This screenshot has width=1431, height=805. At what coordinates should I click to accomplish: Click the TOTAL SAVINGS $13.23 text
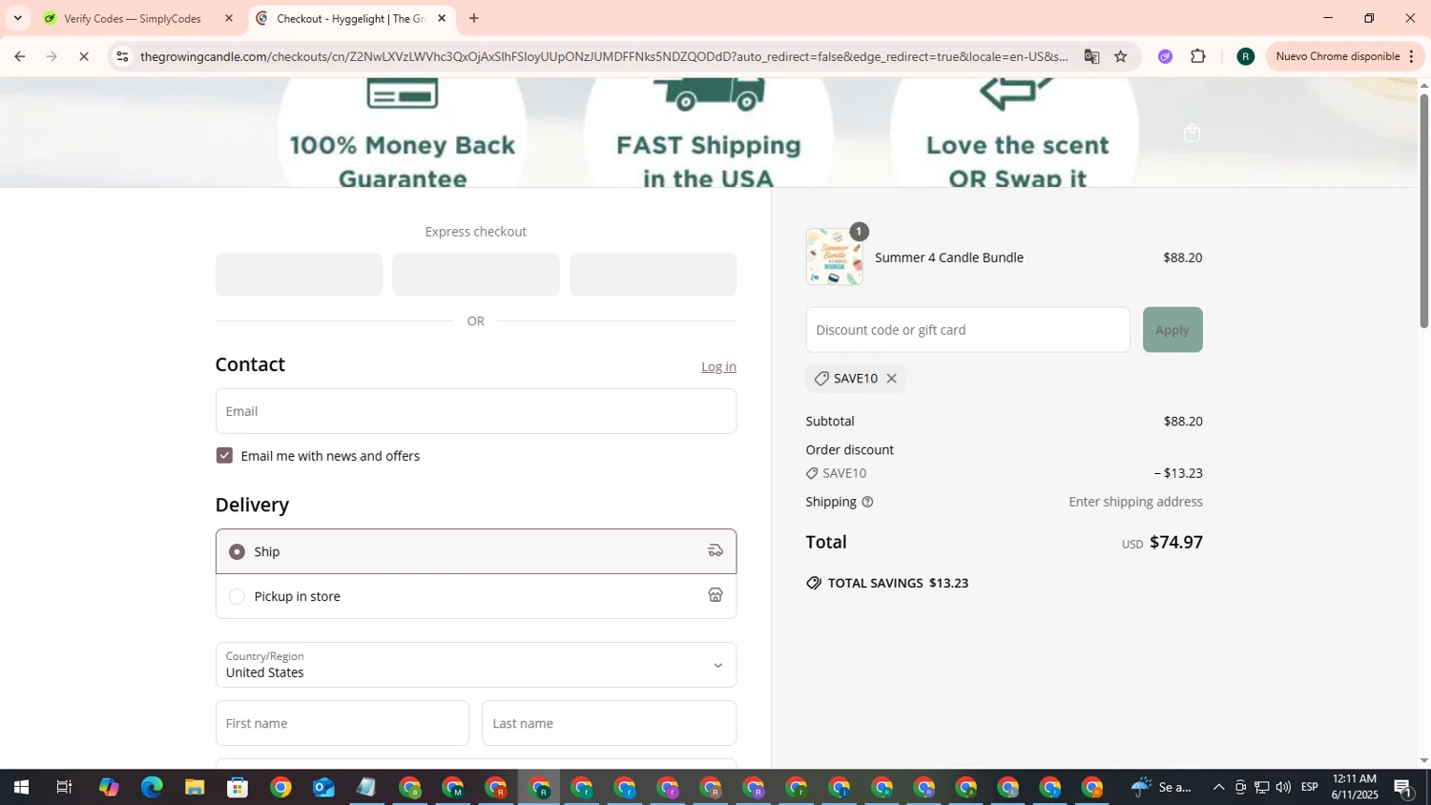[x=898, y=583]
